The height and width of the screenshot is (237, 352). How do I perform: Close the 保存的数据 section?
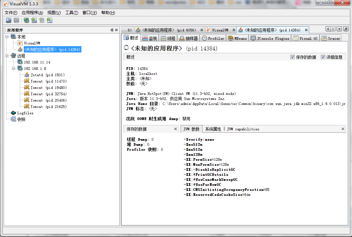(175, 129)
